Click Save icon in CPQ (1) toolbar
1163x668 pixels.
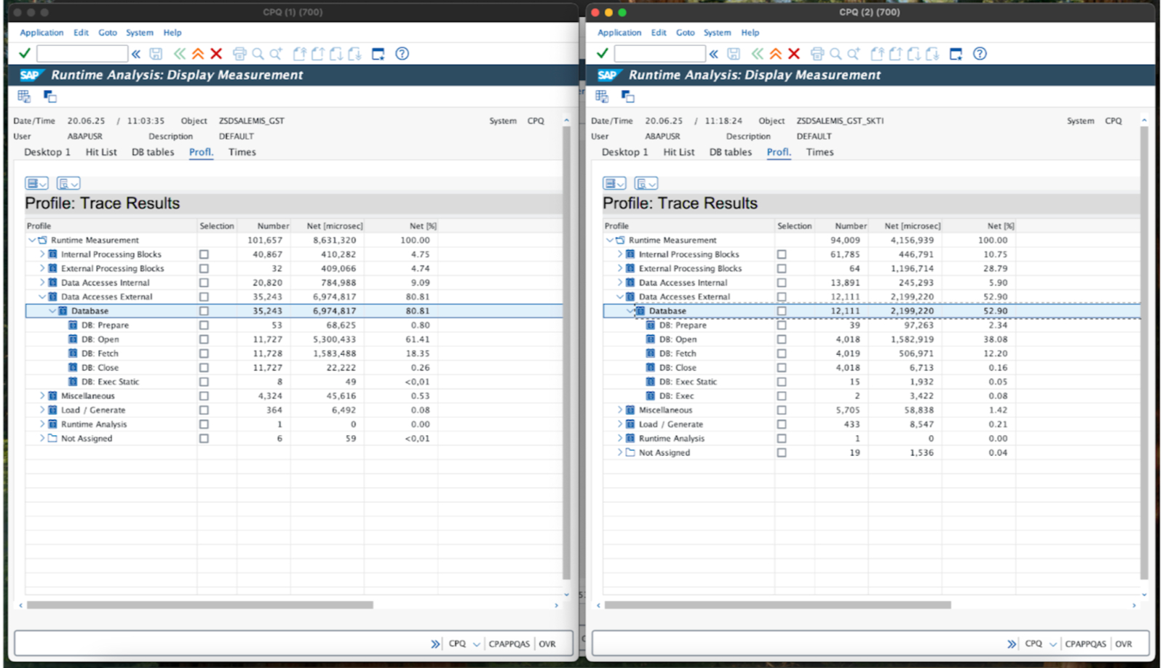click(156, 54)
